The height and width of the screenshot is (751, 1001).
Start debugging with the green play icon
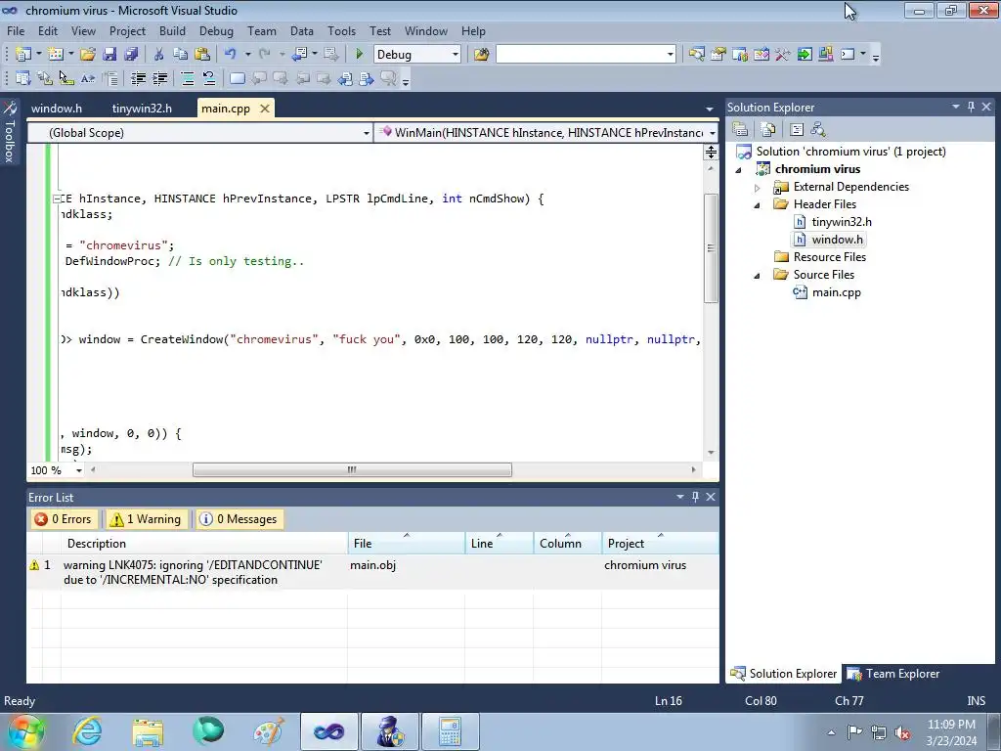(360, 55)
